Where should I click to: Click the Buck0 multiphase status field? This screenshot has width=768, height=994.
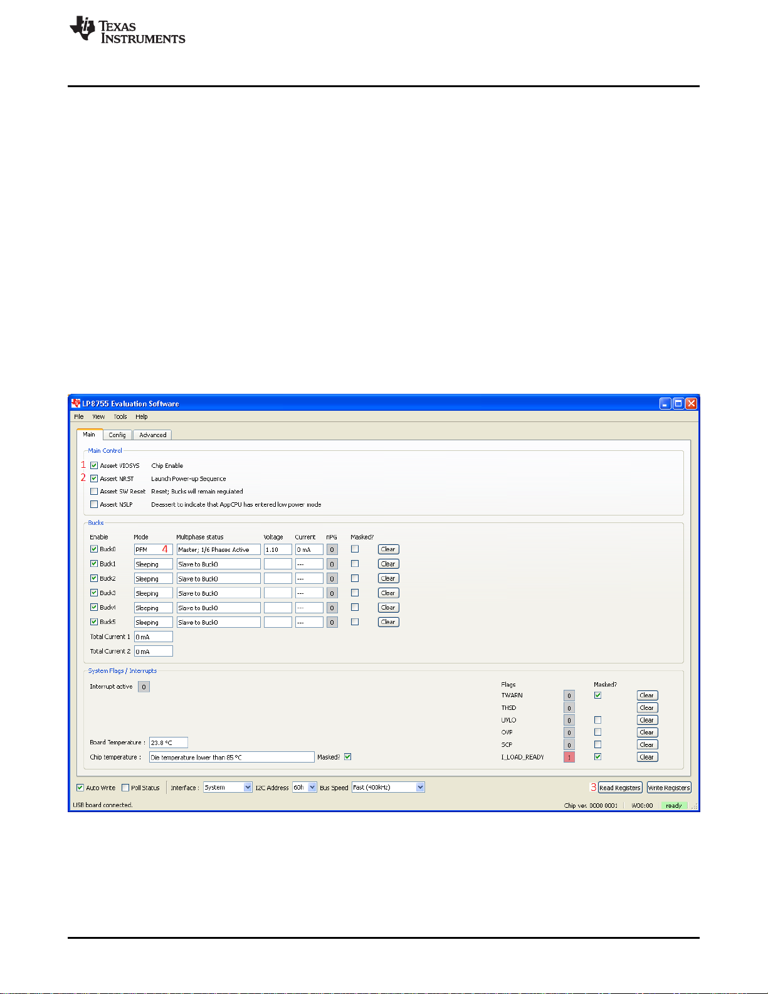[x=218, y=549]
